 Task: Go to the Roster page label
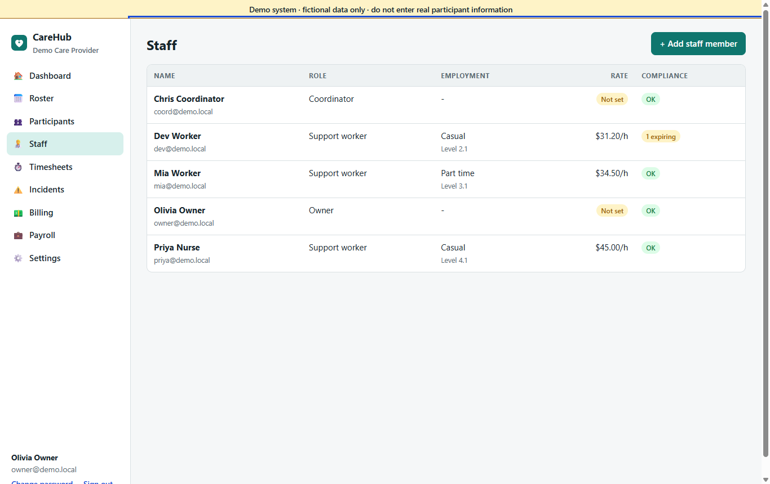point(42,98)
